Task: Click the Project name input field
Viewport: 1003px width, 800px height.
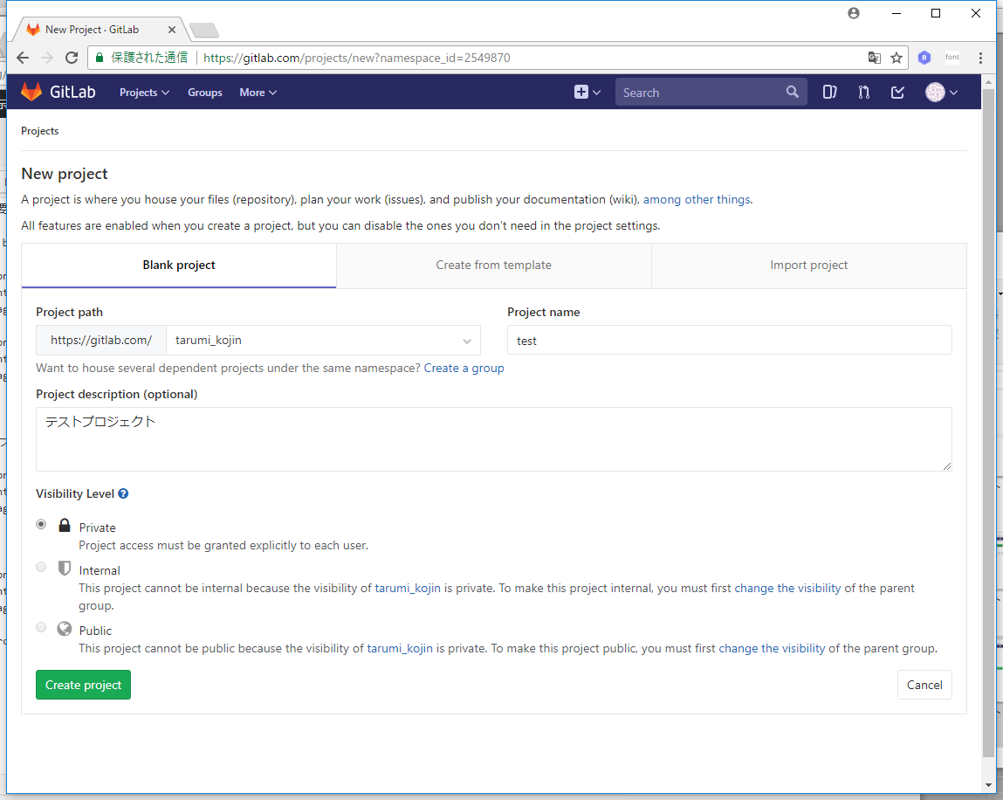Action: pyautogui.click(x=729, y=341)
